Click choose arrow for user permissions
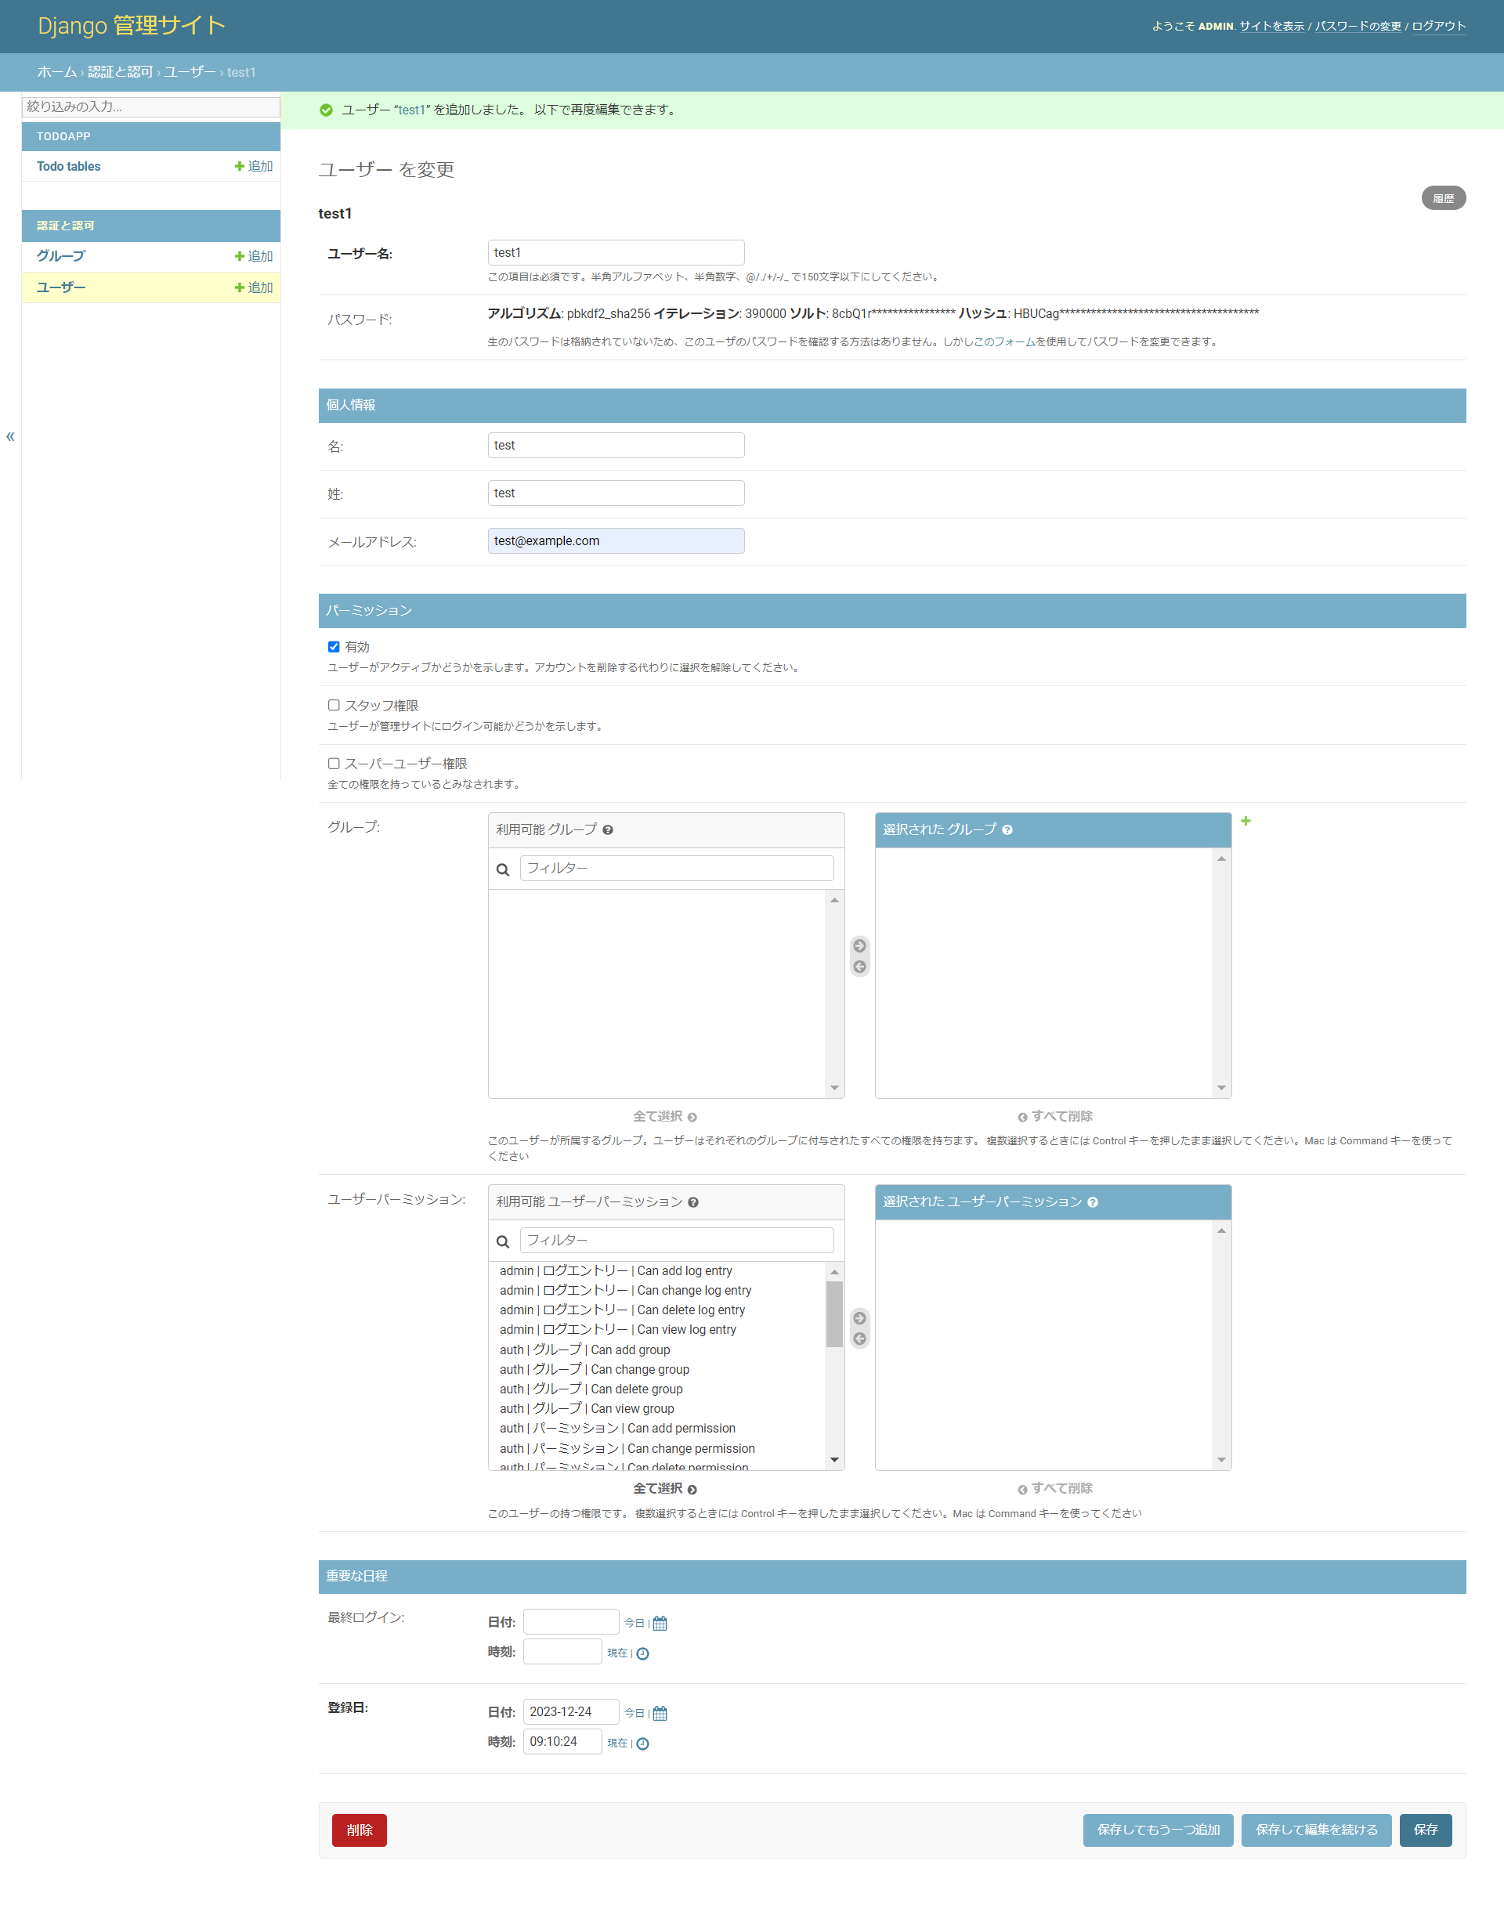Viewport: 1504px width, 1915px height. tap(859, 1318)
